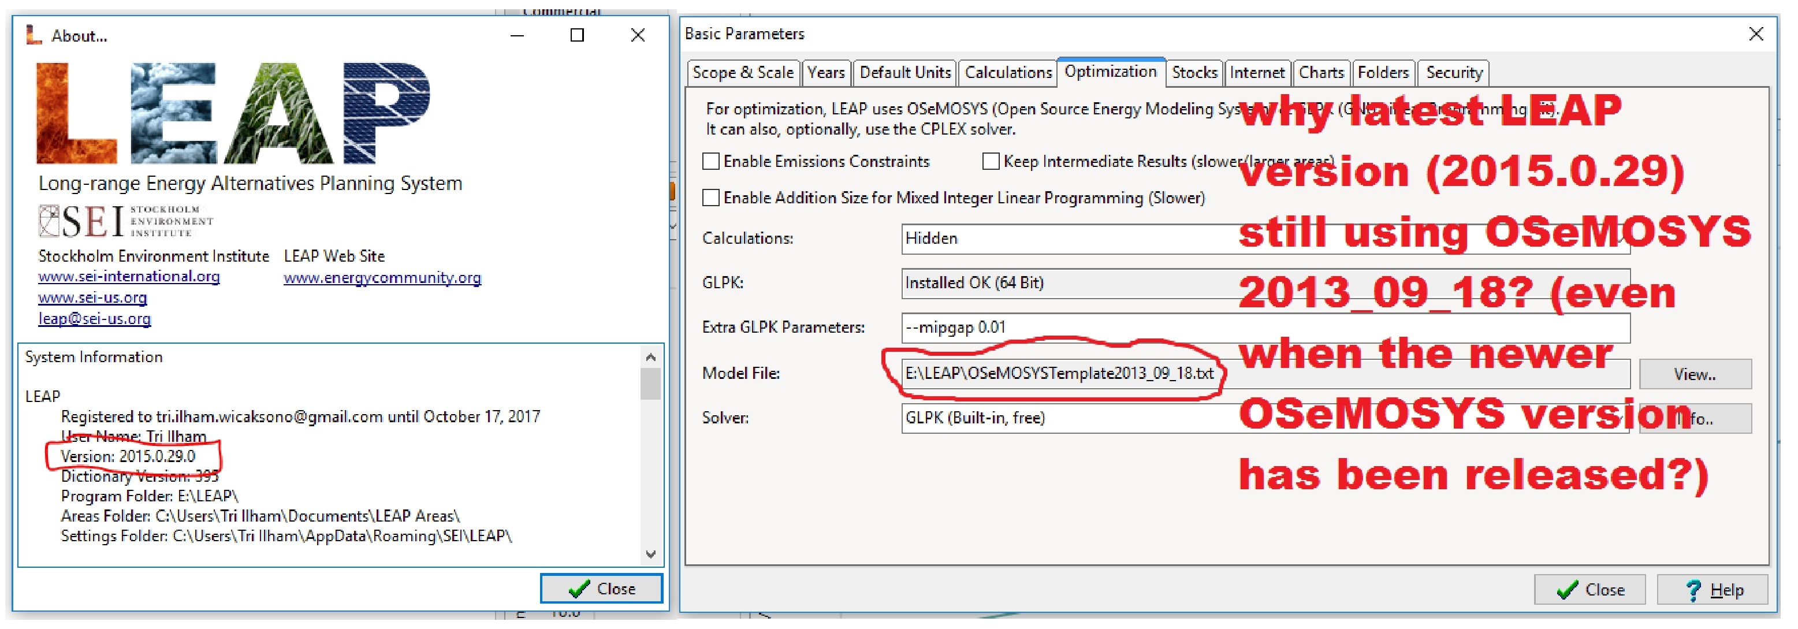This screenshot has height=629, width=1798.
Task: Click the System Information scrollbar thumb
Action: 650,384
